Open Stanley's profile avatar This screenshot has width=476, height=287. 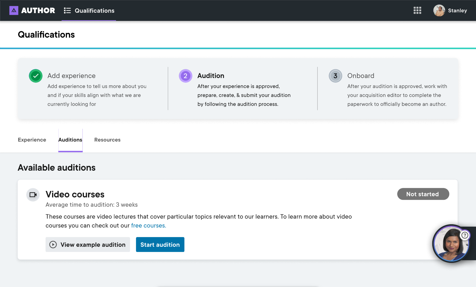(x=439, y=10)
